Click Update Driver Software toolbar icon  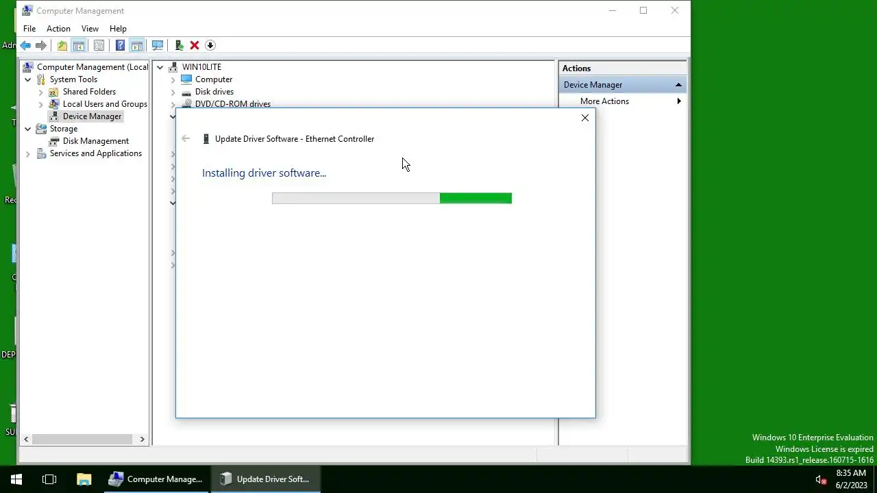pyautogui.click(x=179, y=45)
